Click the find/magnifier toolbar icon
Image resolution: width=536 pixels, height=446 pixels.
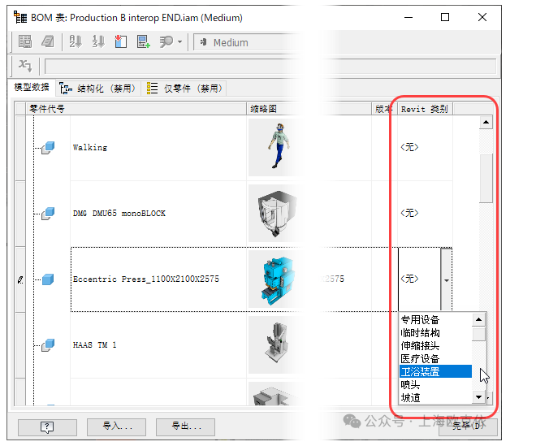click(x=166, y=42)
